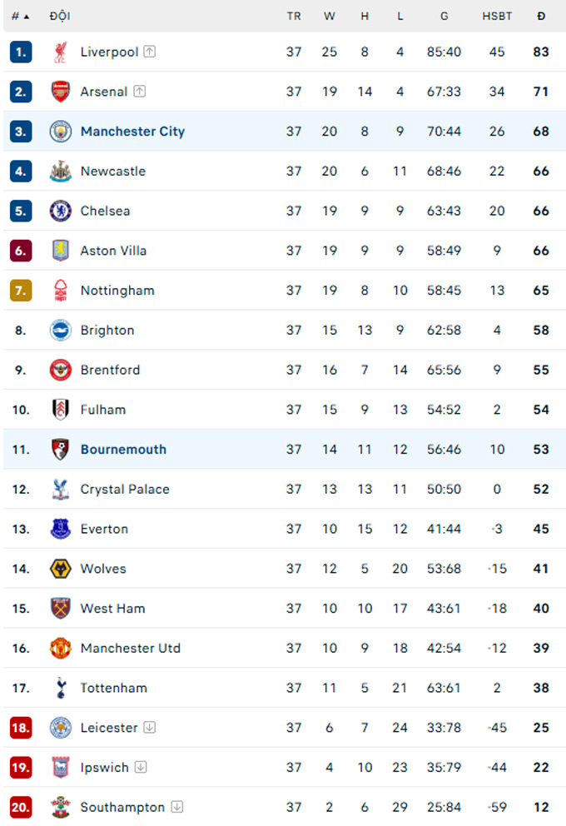
Task: Click the Arsenal club crest
Action: [x=61, y=92]
